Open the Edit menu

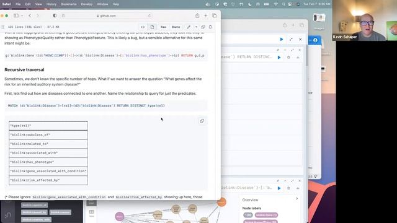pos(28,4)
